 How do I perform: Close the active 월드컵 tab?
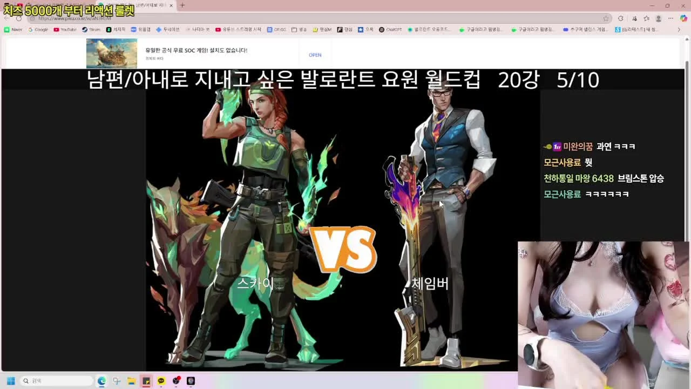click(171, 5)
